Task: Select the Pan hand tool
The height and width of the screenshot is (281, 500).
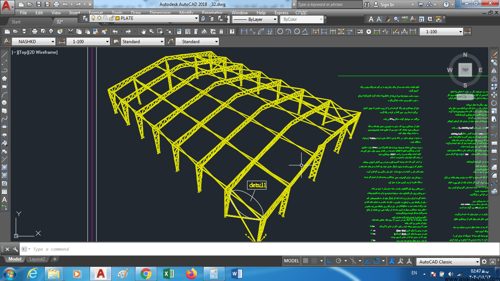Action: pos(144,31)
